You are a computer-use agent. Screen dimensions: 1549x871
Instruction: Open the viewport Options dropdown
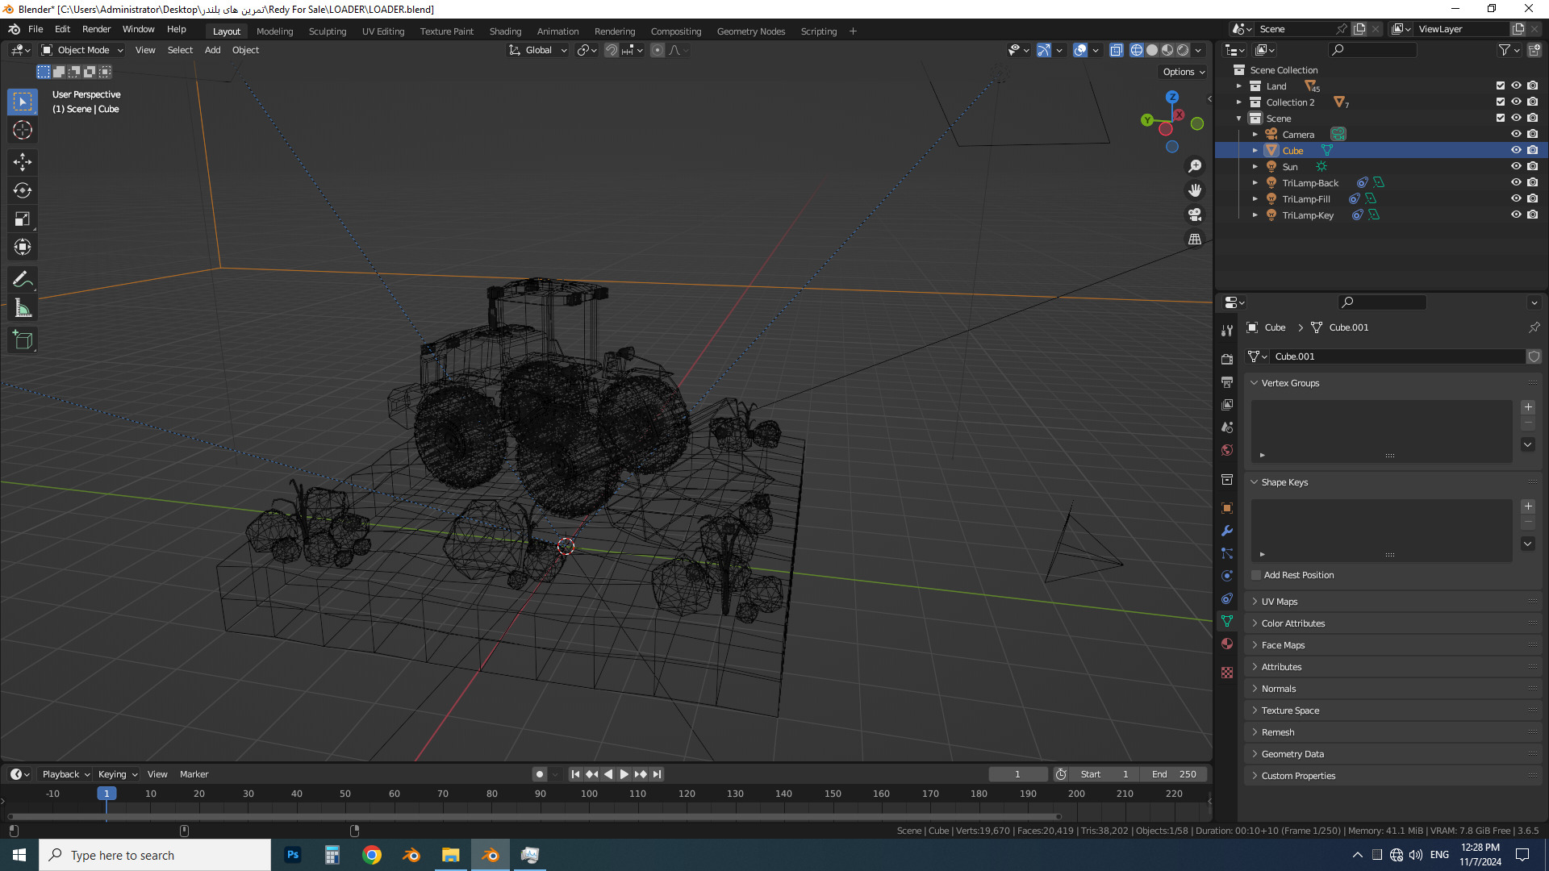(x=1184, y=72)
